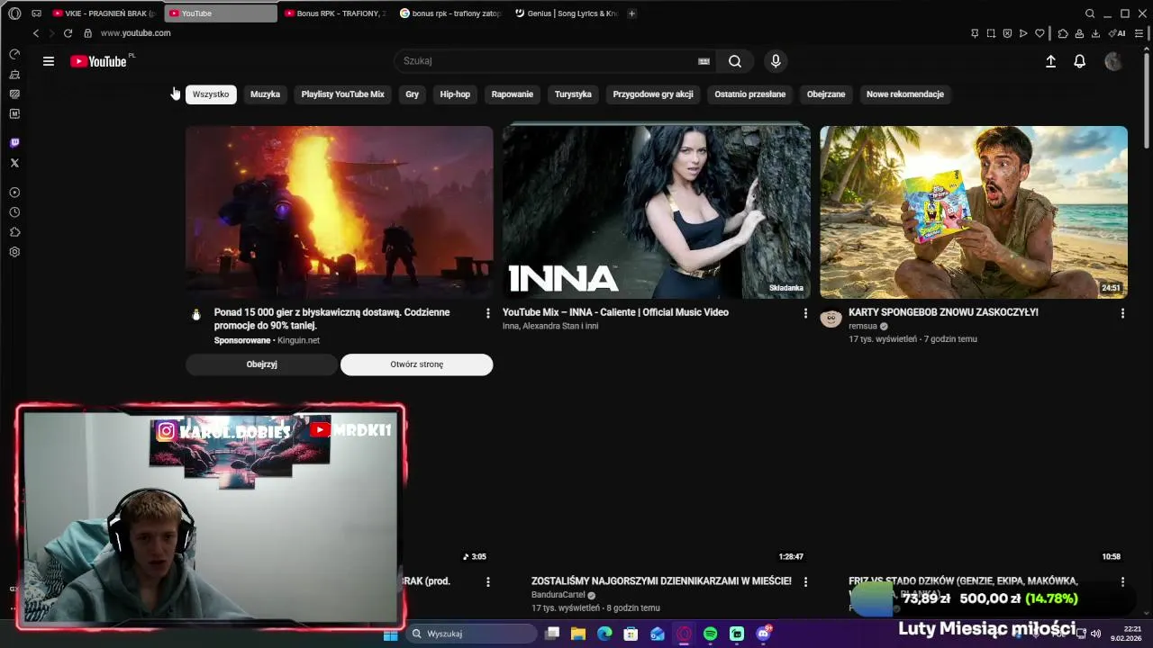Open options for INNA Caliente mix
Screen dimensions: 1153x648
click(x=805, y=313)
